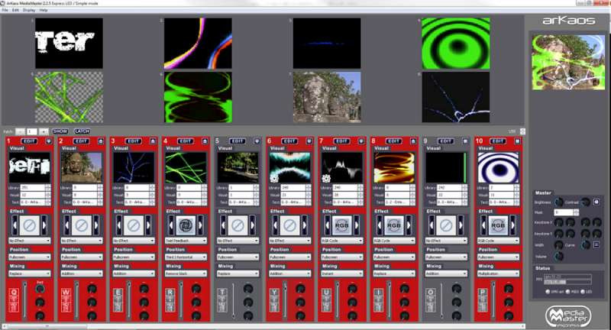Click the LATCH button
Viewport: 611px width, 330px height.
(82, 131)
